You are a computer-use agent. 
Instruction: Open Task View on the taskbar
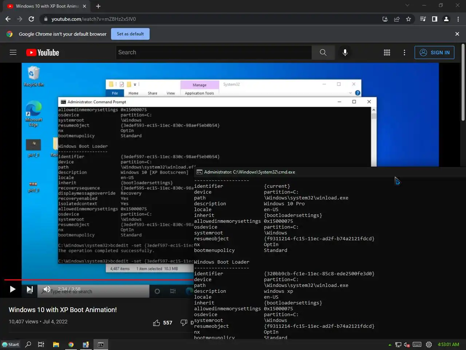point(41,345)
